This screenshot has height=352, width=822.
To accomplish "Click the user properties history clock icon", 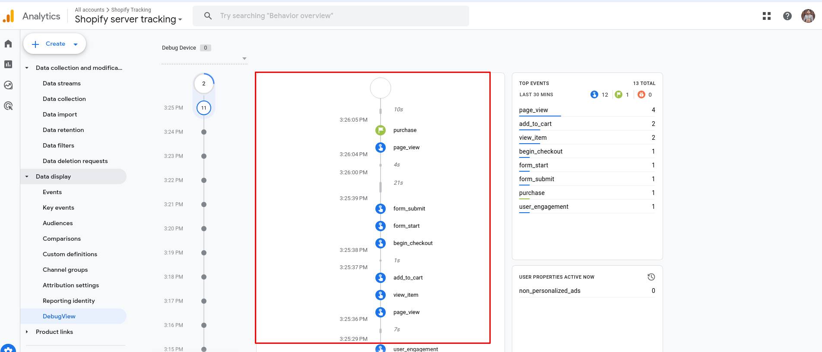I will pyautogui.click(x=651, y=277).
